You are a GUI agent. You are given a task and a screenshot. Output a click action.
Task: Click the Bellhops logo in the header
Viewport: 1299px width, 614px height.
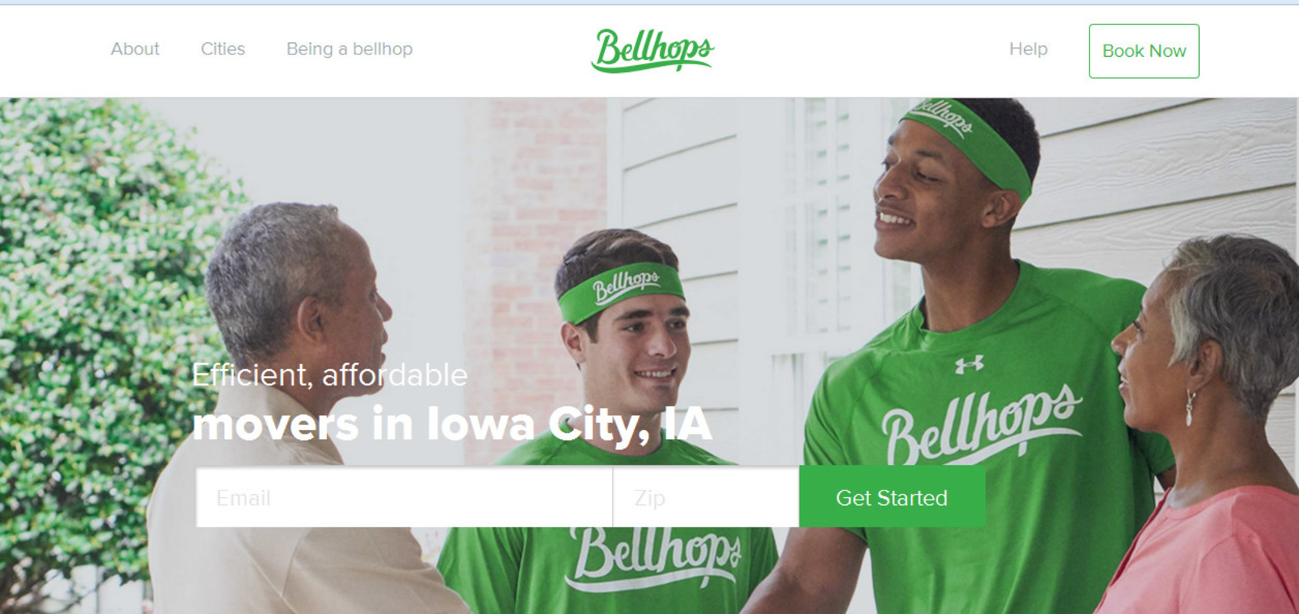click(653, 50)
